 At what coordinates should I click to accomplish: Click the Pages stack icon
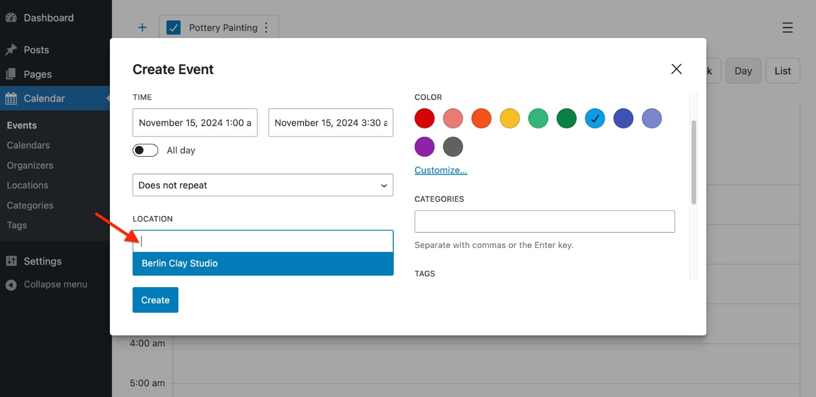pos(11,74)
